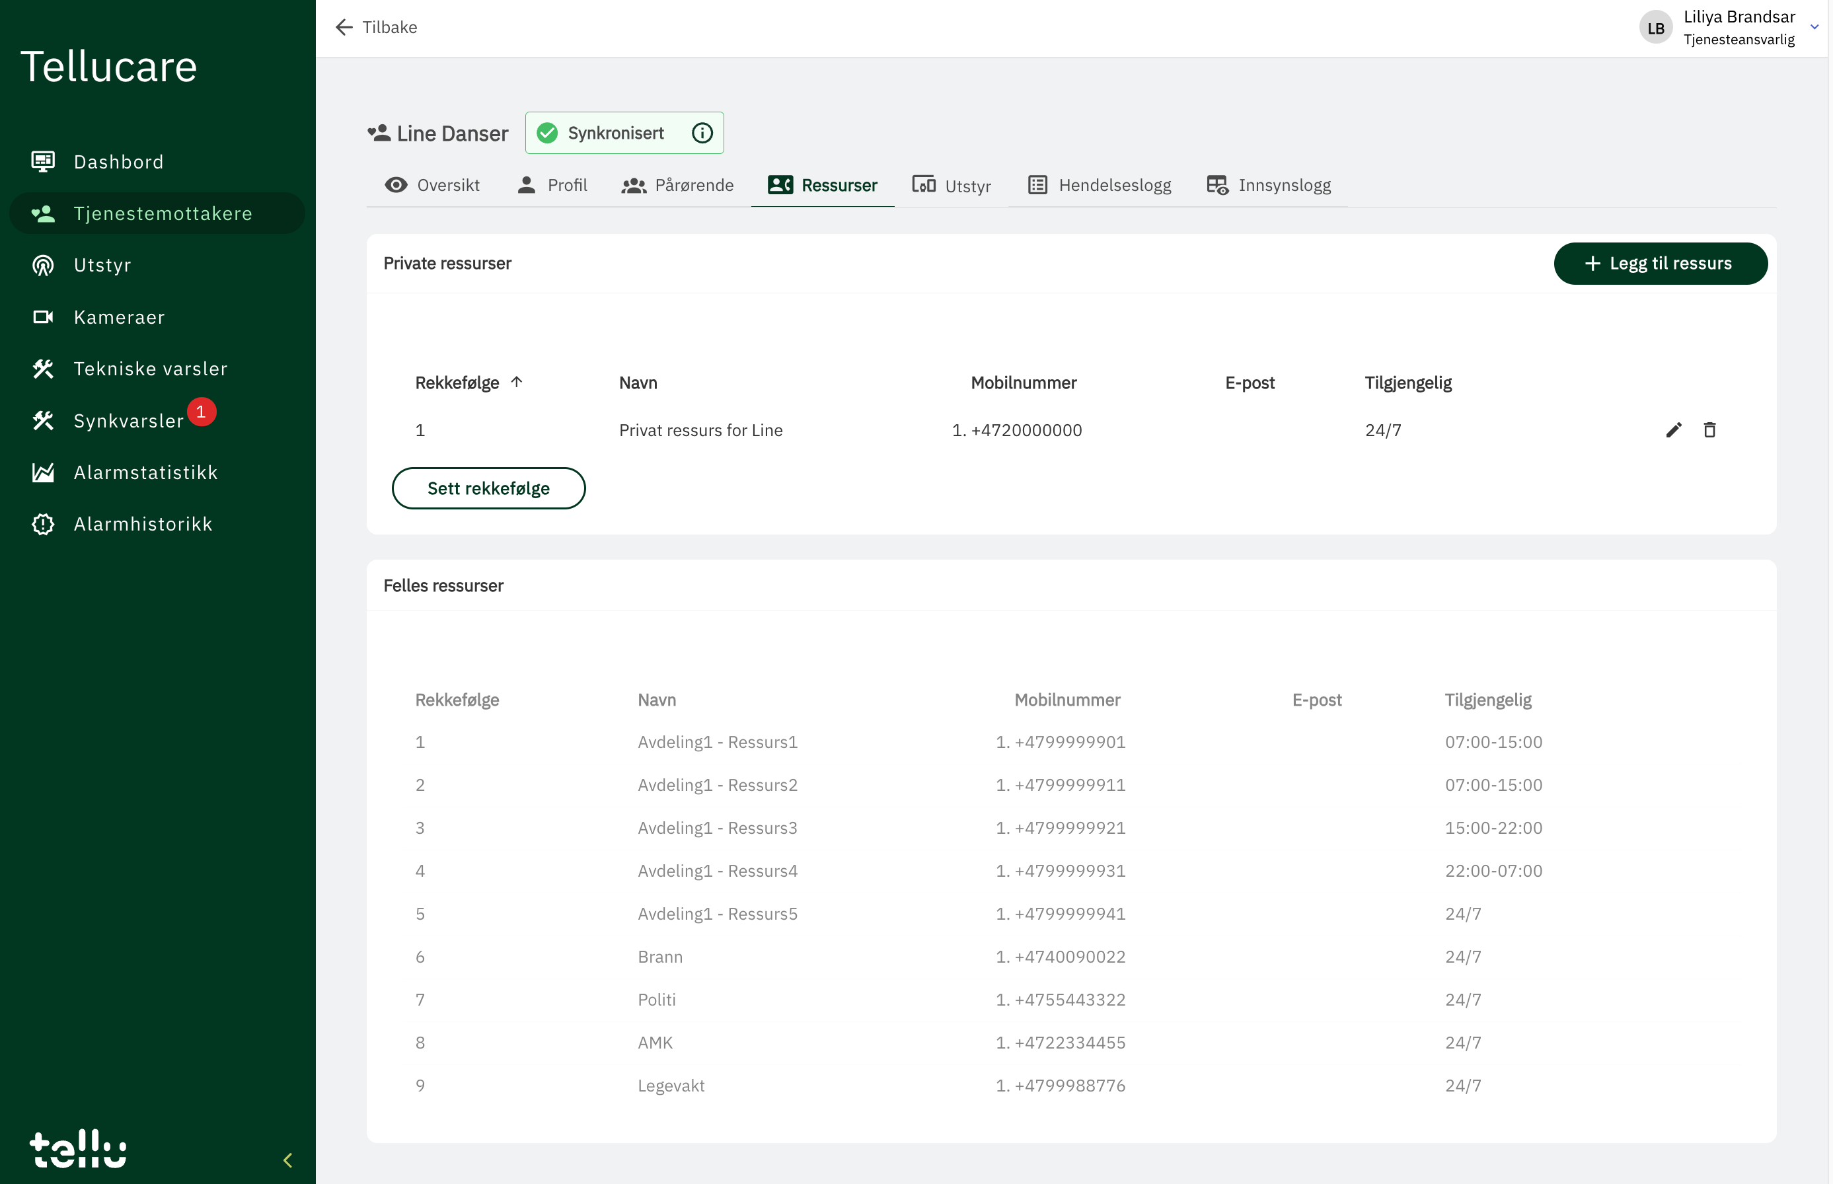Switch to the Pårørende tab
The image size is (1833, 1184).
point(677,185)
